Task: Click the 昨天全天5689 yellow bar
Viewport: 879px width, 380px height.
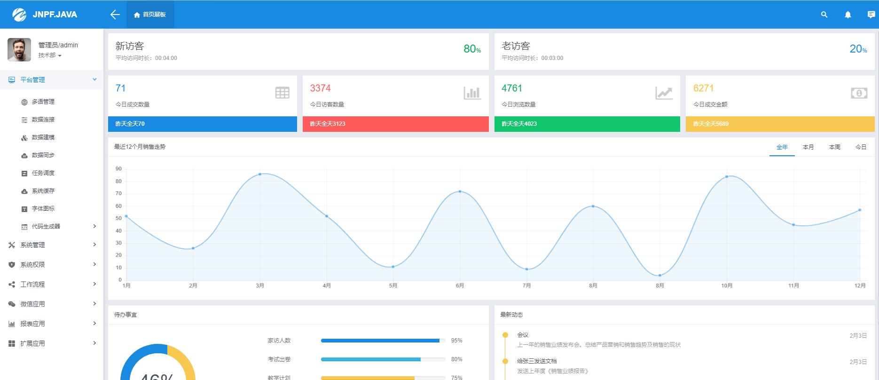Action: [x=780, y=124]
